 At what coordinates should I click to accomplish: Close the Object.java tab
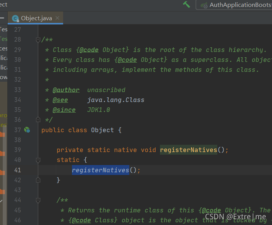pyautogui.click(x=57, y=18)
